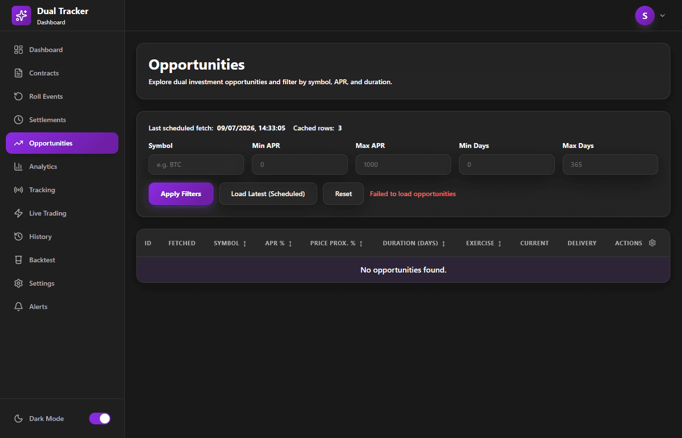Click the Apply Filters button

pos(181,194)
